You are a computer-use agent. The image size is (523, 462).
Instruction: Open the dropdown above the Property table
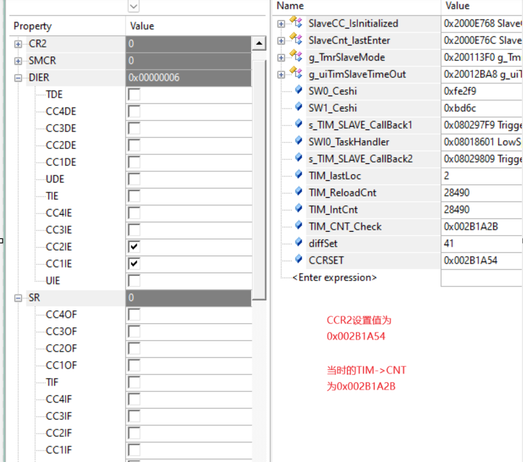[133, 6]
